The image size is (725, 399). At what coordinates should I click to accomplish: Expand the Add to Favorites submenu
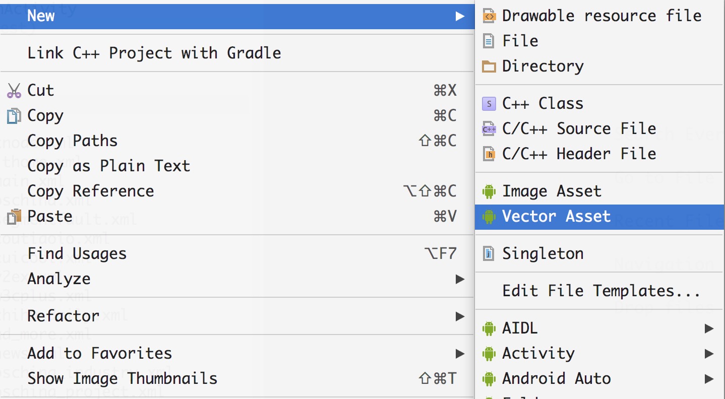pyautogui.click(x=460, y=354)
